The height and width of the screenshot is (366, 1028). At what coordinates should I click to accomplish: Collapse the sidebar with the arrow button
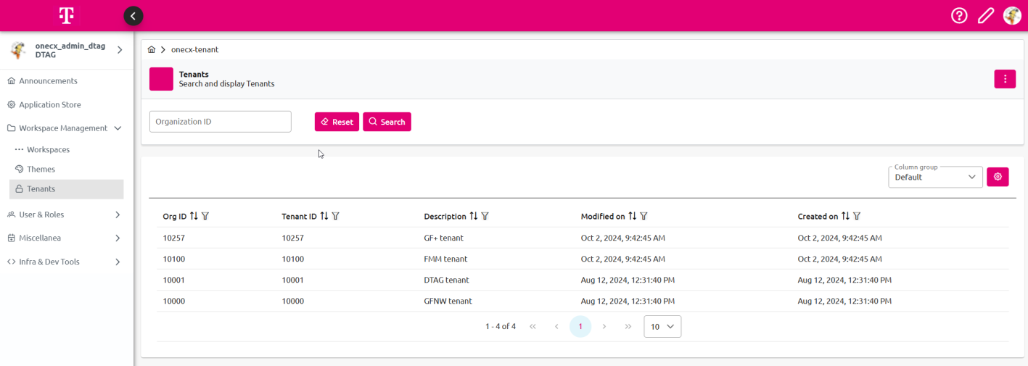point(133,16)
